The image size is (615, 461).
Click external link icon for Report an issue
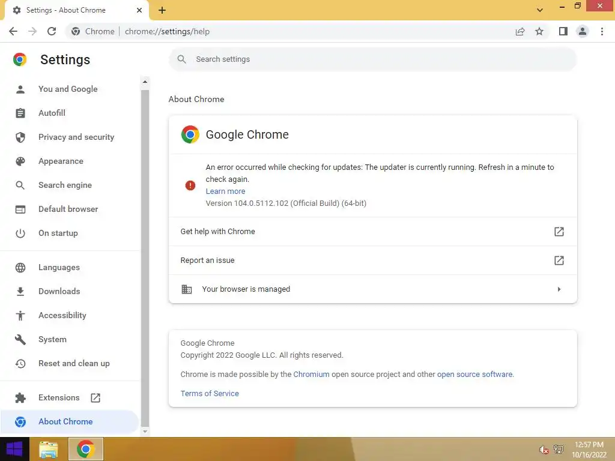point(559,261)
